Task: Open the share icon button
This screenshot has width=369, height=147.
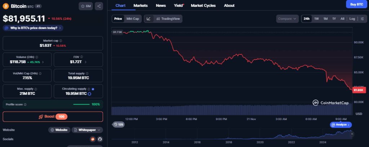Action: point(99,6)
